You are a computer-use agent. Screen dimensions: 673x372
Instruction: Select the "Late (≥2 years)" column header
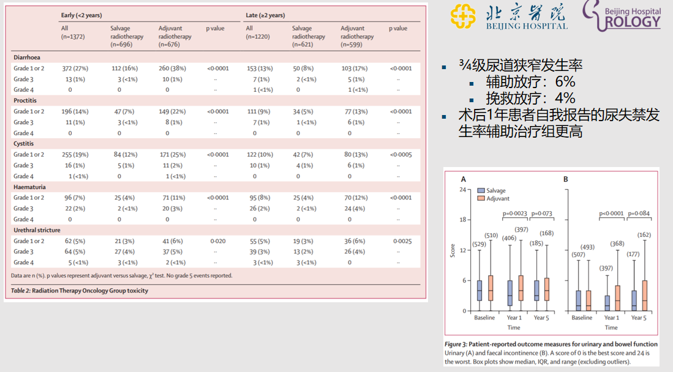coord(265,15)
